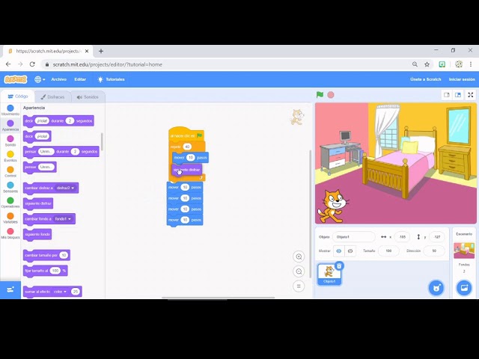
Task: Click the choose a backdrop button
Action: (x=464, y=288)
